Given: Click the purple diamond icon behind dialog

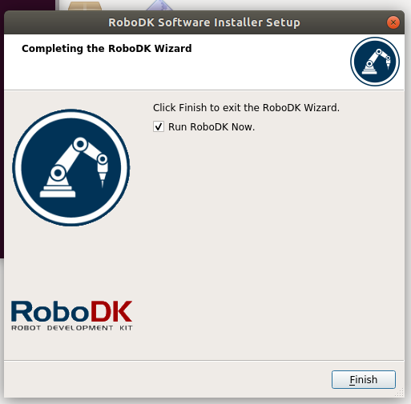Looking at the screenshot, I should click(x=159, y=6).
